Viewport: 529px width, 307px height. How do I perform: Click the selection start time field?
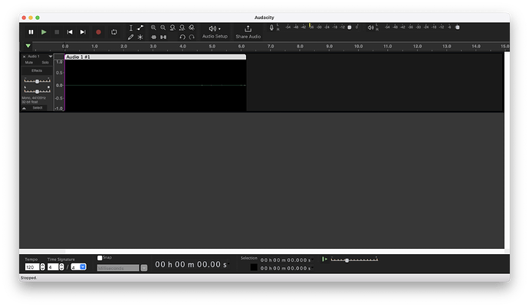pyautogui.click(x=285, y=260)
